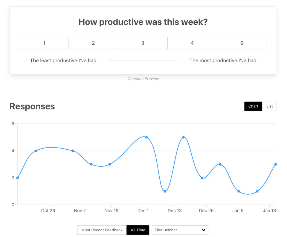This screenshot has width=287, height=237.
Task: Choose rating 3 for this week
Action: click(x=143, y=43)
